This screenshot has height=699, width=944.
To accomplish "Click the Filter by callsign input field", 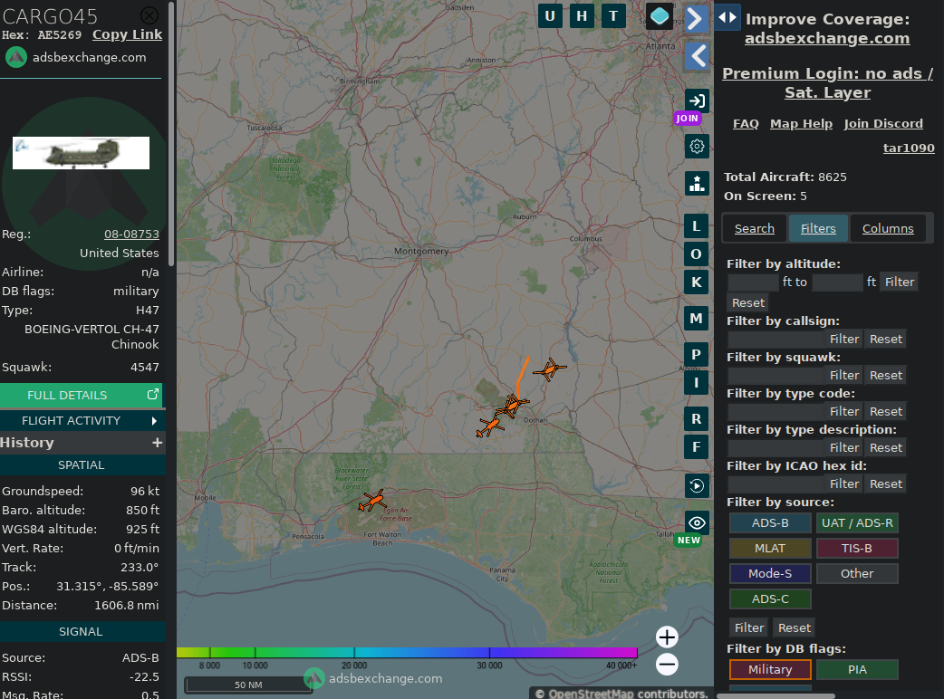I will [775, 339].
